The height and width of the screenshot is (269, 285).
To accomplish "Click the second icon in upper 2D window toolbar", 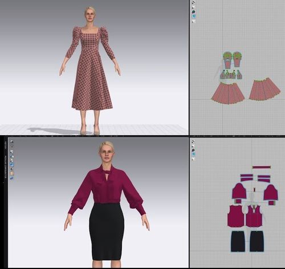I will coord(193,7).
